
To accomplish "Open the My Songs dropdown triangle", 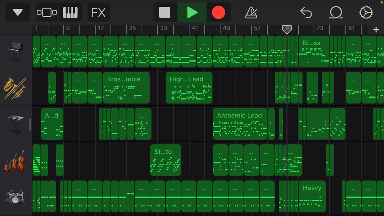I will [18, 12].
